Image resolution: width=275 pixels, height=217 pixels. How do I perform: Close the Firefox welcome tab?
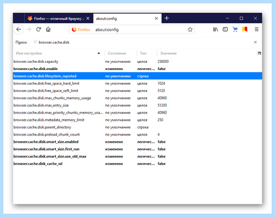[88, 18]
